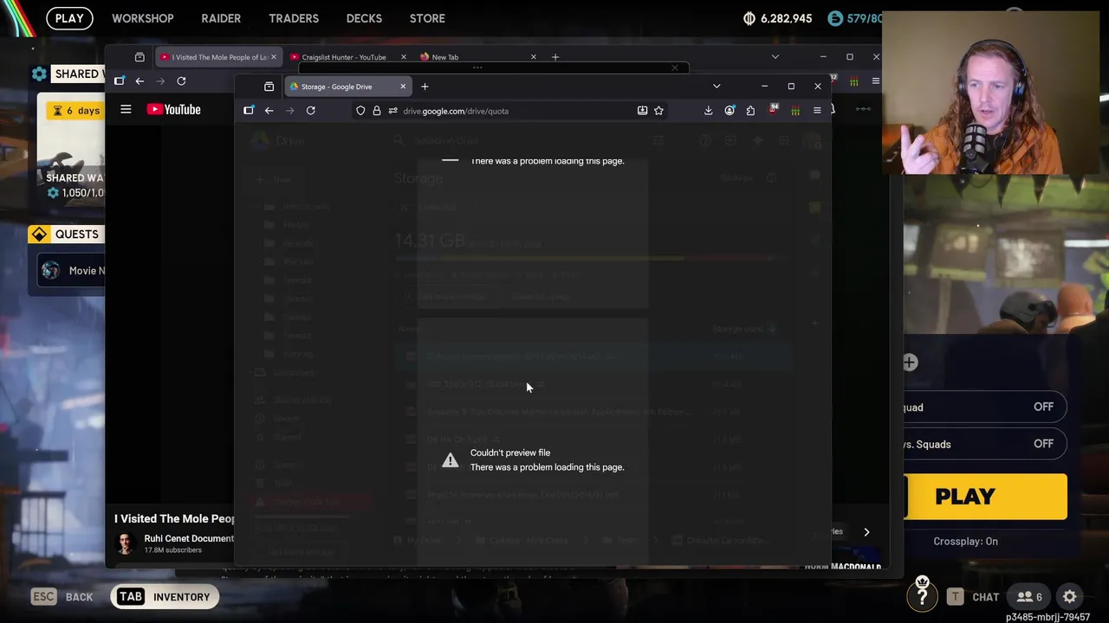This screenshot has height=623, width=1109.
Task: Open the STORE game menu
Action: point(427,18)
